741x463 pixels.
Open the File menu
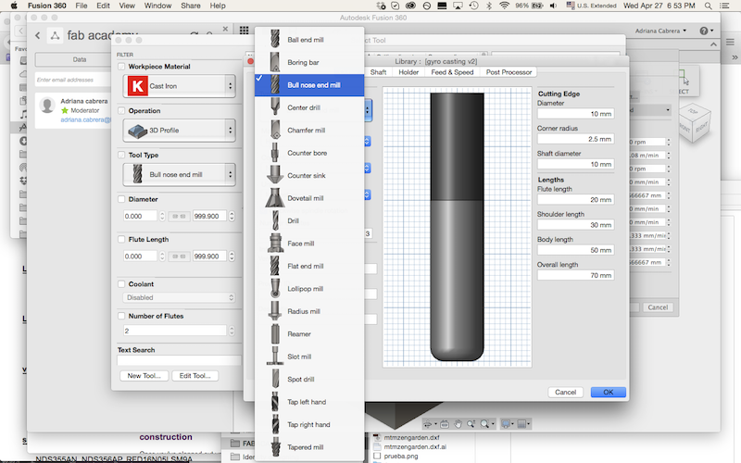[x=82, y=6]
